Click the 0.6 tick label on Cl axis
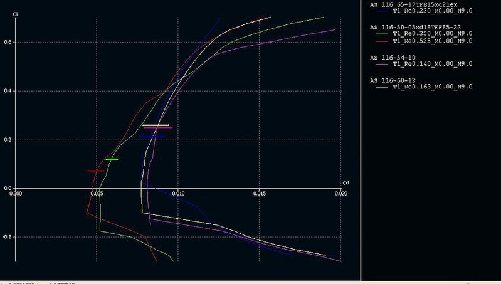The height and width of the screenshot is (284, 501). pyautogui.click(x=8, y=42)
